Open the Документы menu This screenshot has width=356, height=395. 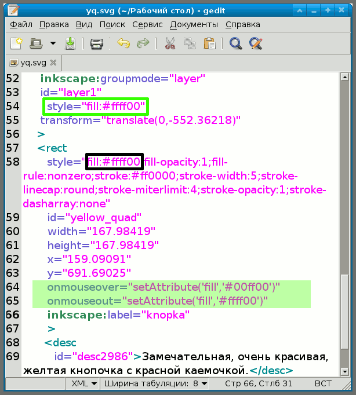194,24
